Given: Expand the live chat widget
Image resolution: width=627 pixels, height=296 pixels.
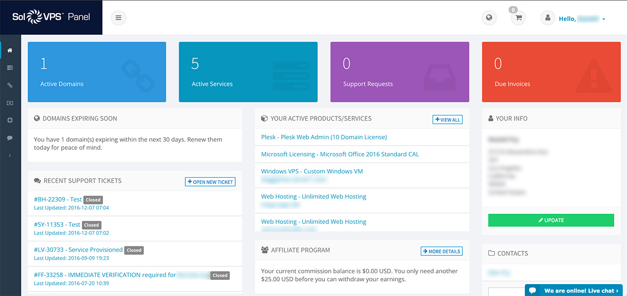Looking at the screenshot, I should (x=575, y=290).
